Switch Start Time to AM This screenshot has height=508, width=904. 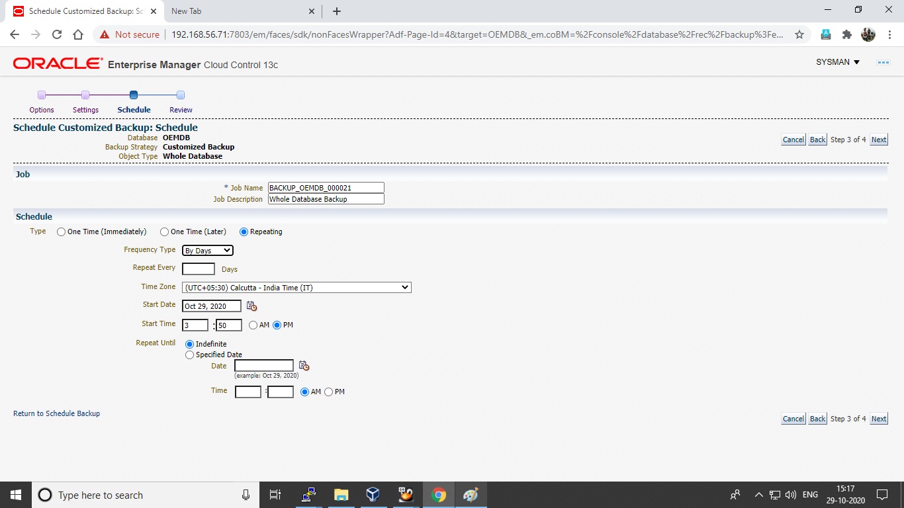(253, 325)
